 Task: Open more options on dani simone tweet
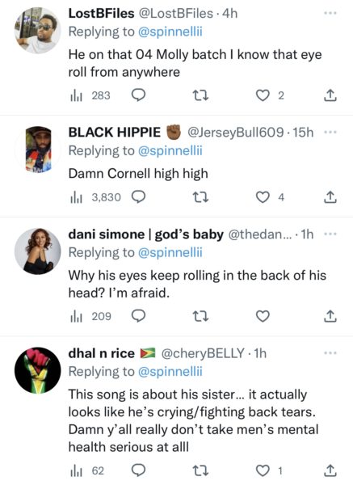tap(330, 234)
